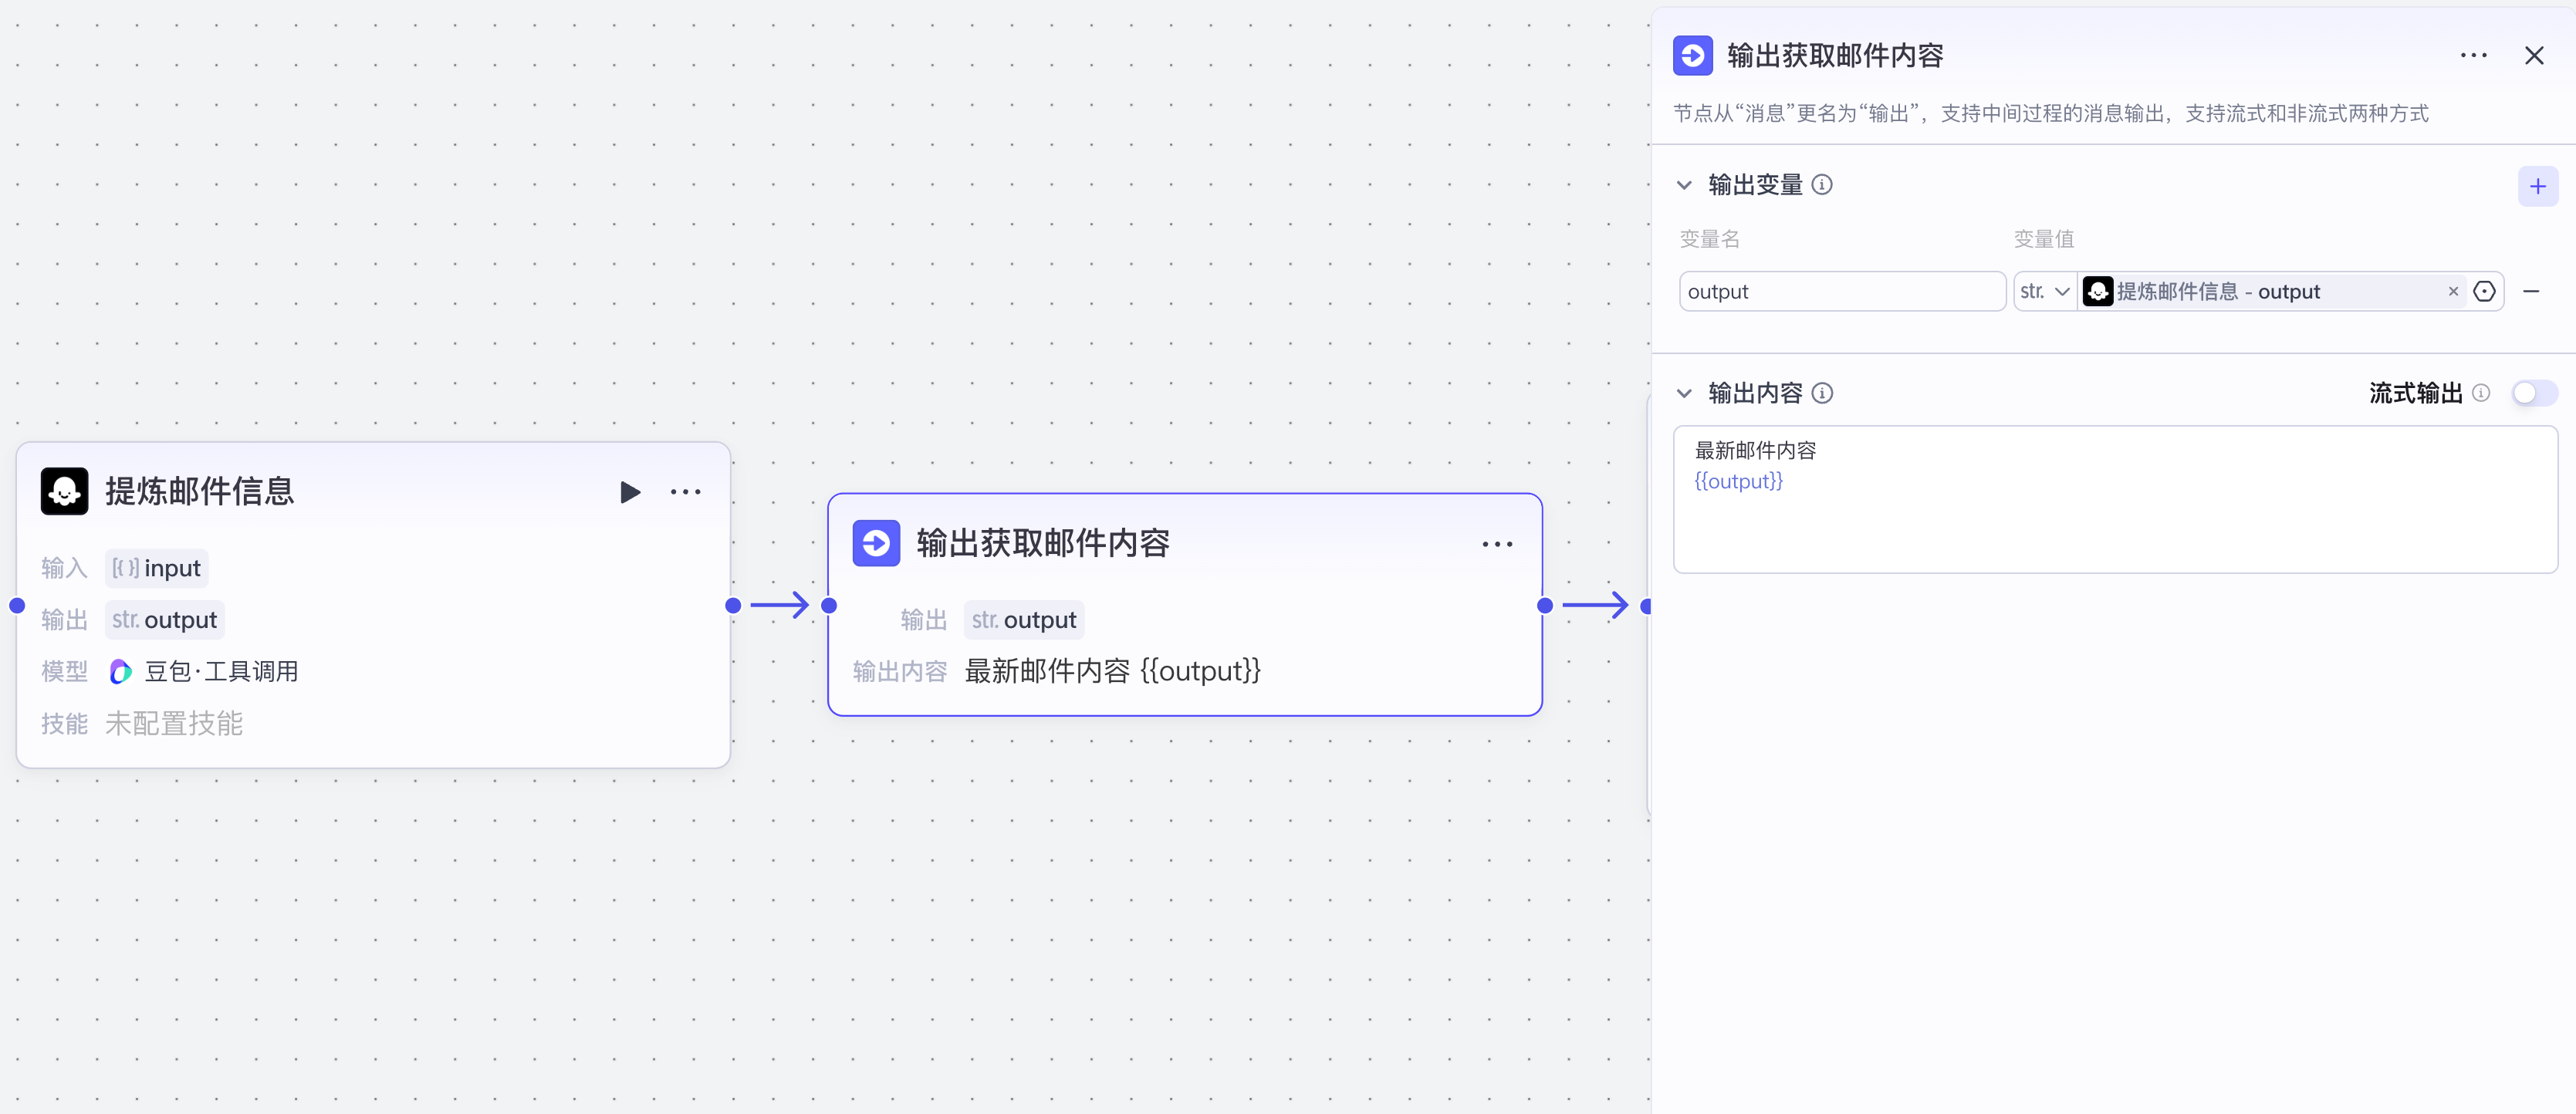Clear the 提炼邮件信息 - output reference
Viewport: 2576px width, 1114px height.
tap(2453, 291)
